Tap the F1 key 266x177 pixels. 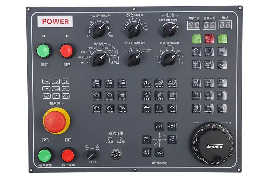pos(196,95)
